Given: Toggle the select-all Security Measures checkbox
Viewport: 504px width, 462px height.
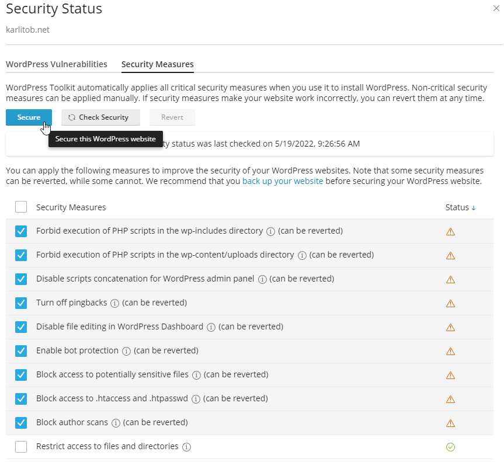Looking at the screenshot, I should pos(21,207).
